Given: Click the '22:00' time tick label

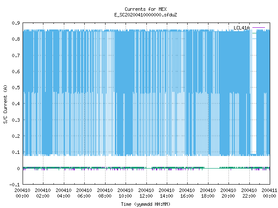Looking at the screenshot, I should coord(249,196).
